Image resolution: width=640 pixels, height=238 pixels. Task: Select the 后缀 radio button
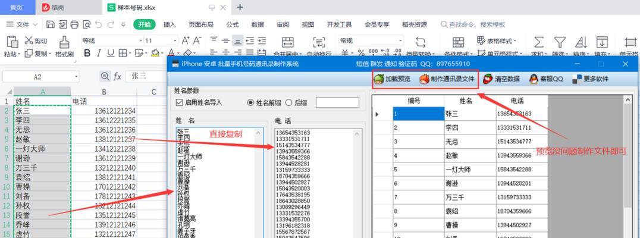point(288,102)
